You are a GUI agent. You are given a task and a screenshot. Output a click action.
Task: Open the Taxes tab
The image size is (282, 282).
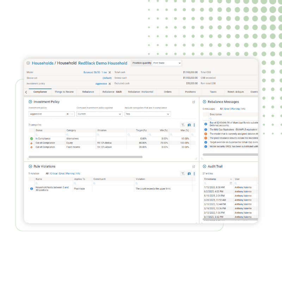pos(213,92)
